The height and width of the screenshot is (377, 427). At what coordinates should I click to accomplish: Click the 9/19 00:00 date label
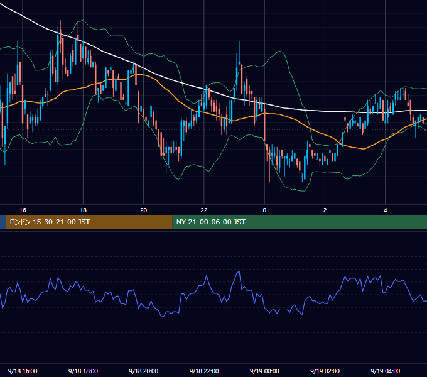pyautogui.click(x=264, y=371)
